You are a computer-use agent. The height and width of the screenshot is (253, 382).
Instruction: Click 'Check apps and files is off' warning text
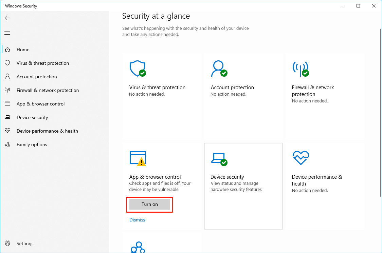click(160, 186)
